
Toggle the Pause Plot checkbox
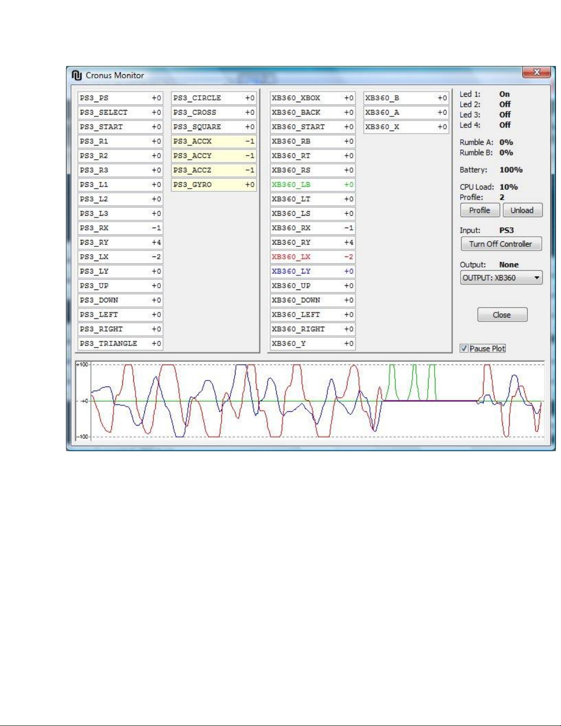click(464, 349)
